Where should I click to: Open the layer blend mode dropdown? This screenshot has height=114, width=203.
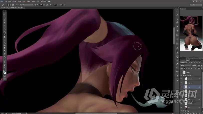click(x=186, y=65)
